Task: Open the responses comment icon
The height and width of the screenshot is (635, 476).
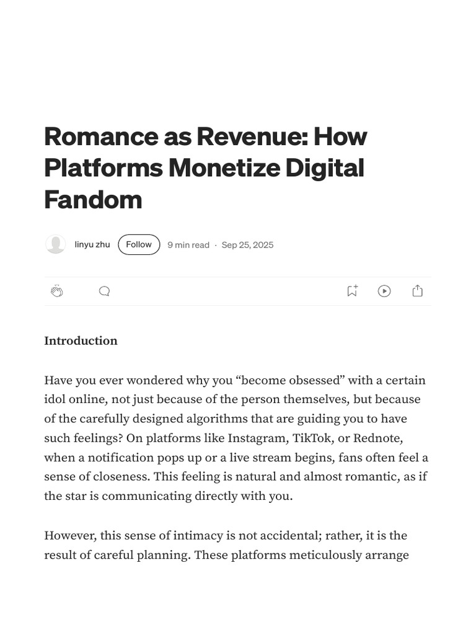Action: point(104,291)
